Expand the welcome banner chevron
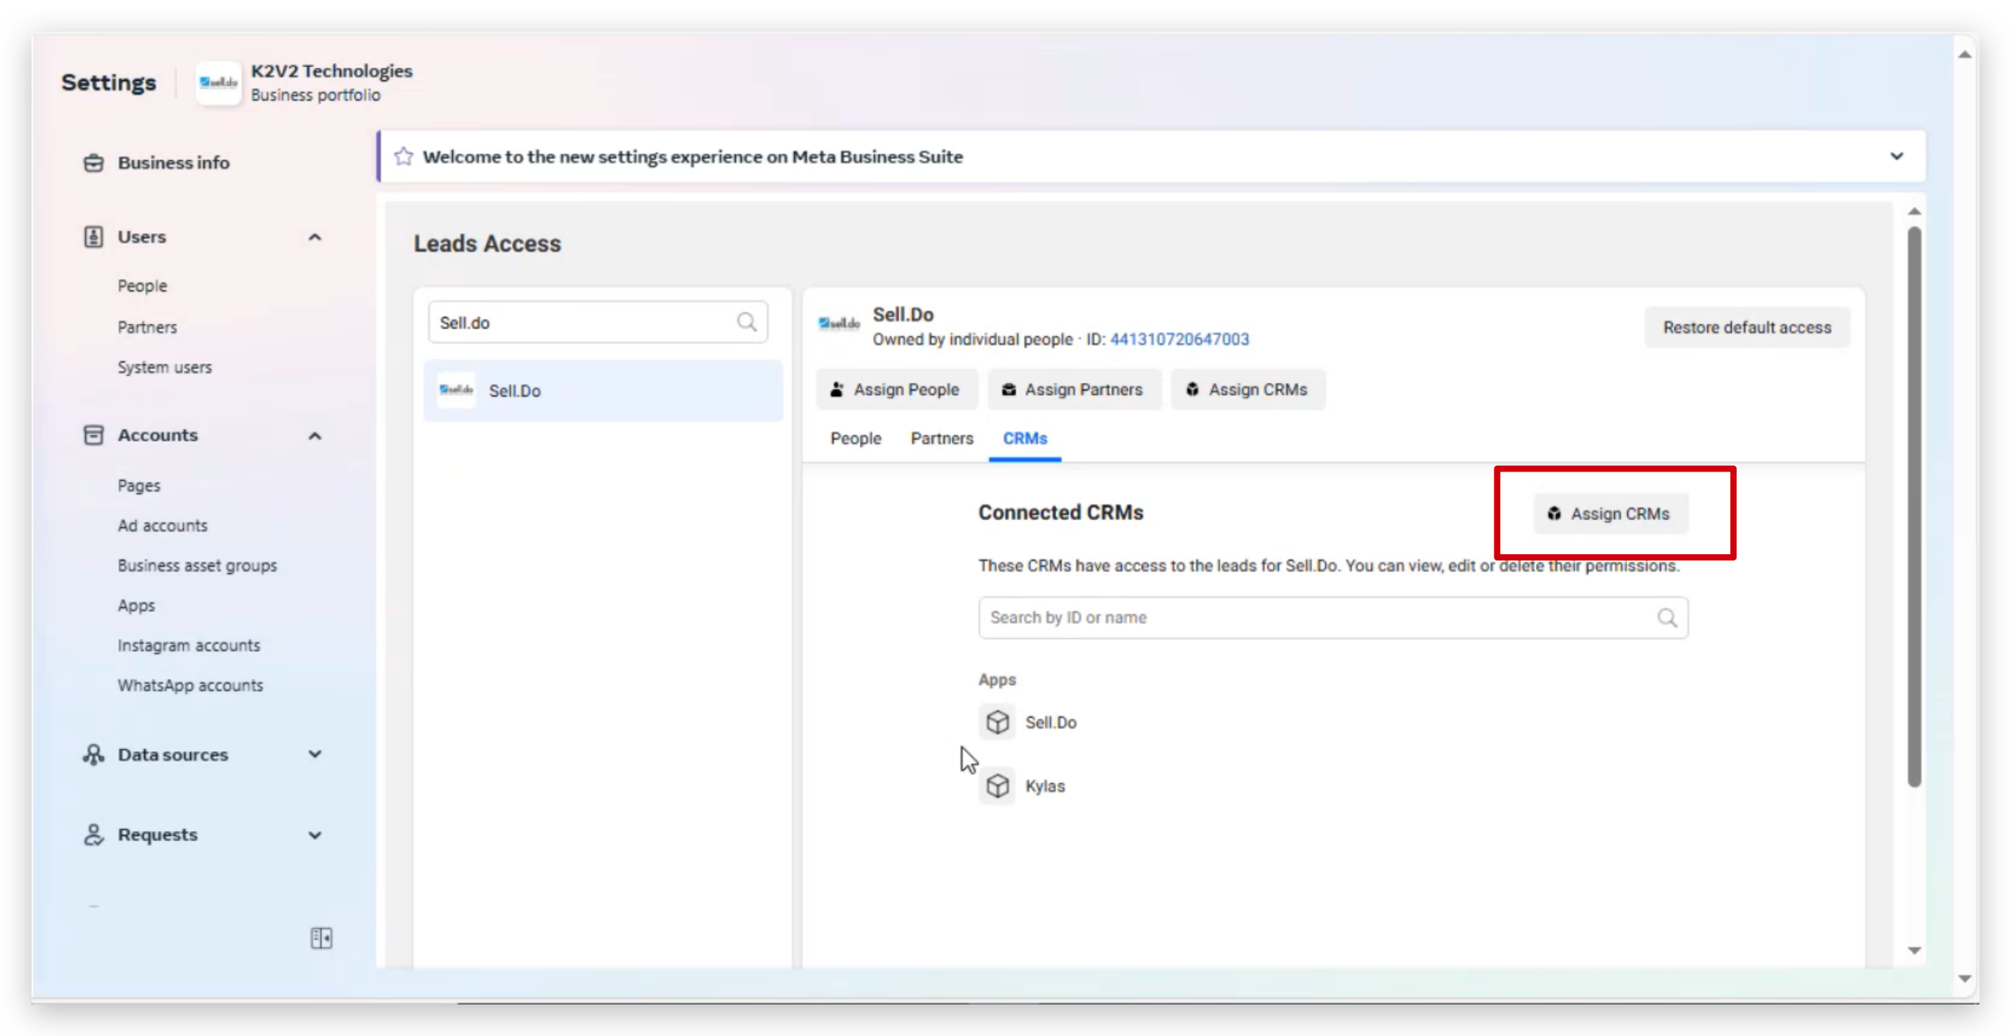The height and width of the screenshot is (1036, 2011). pos(1896,156)
